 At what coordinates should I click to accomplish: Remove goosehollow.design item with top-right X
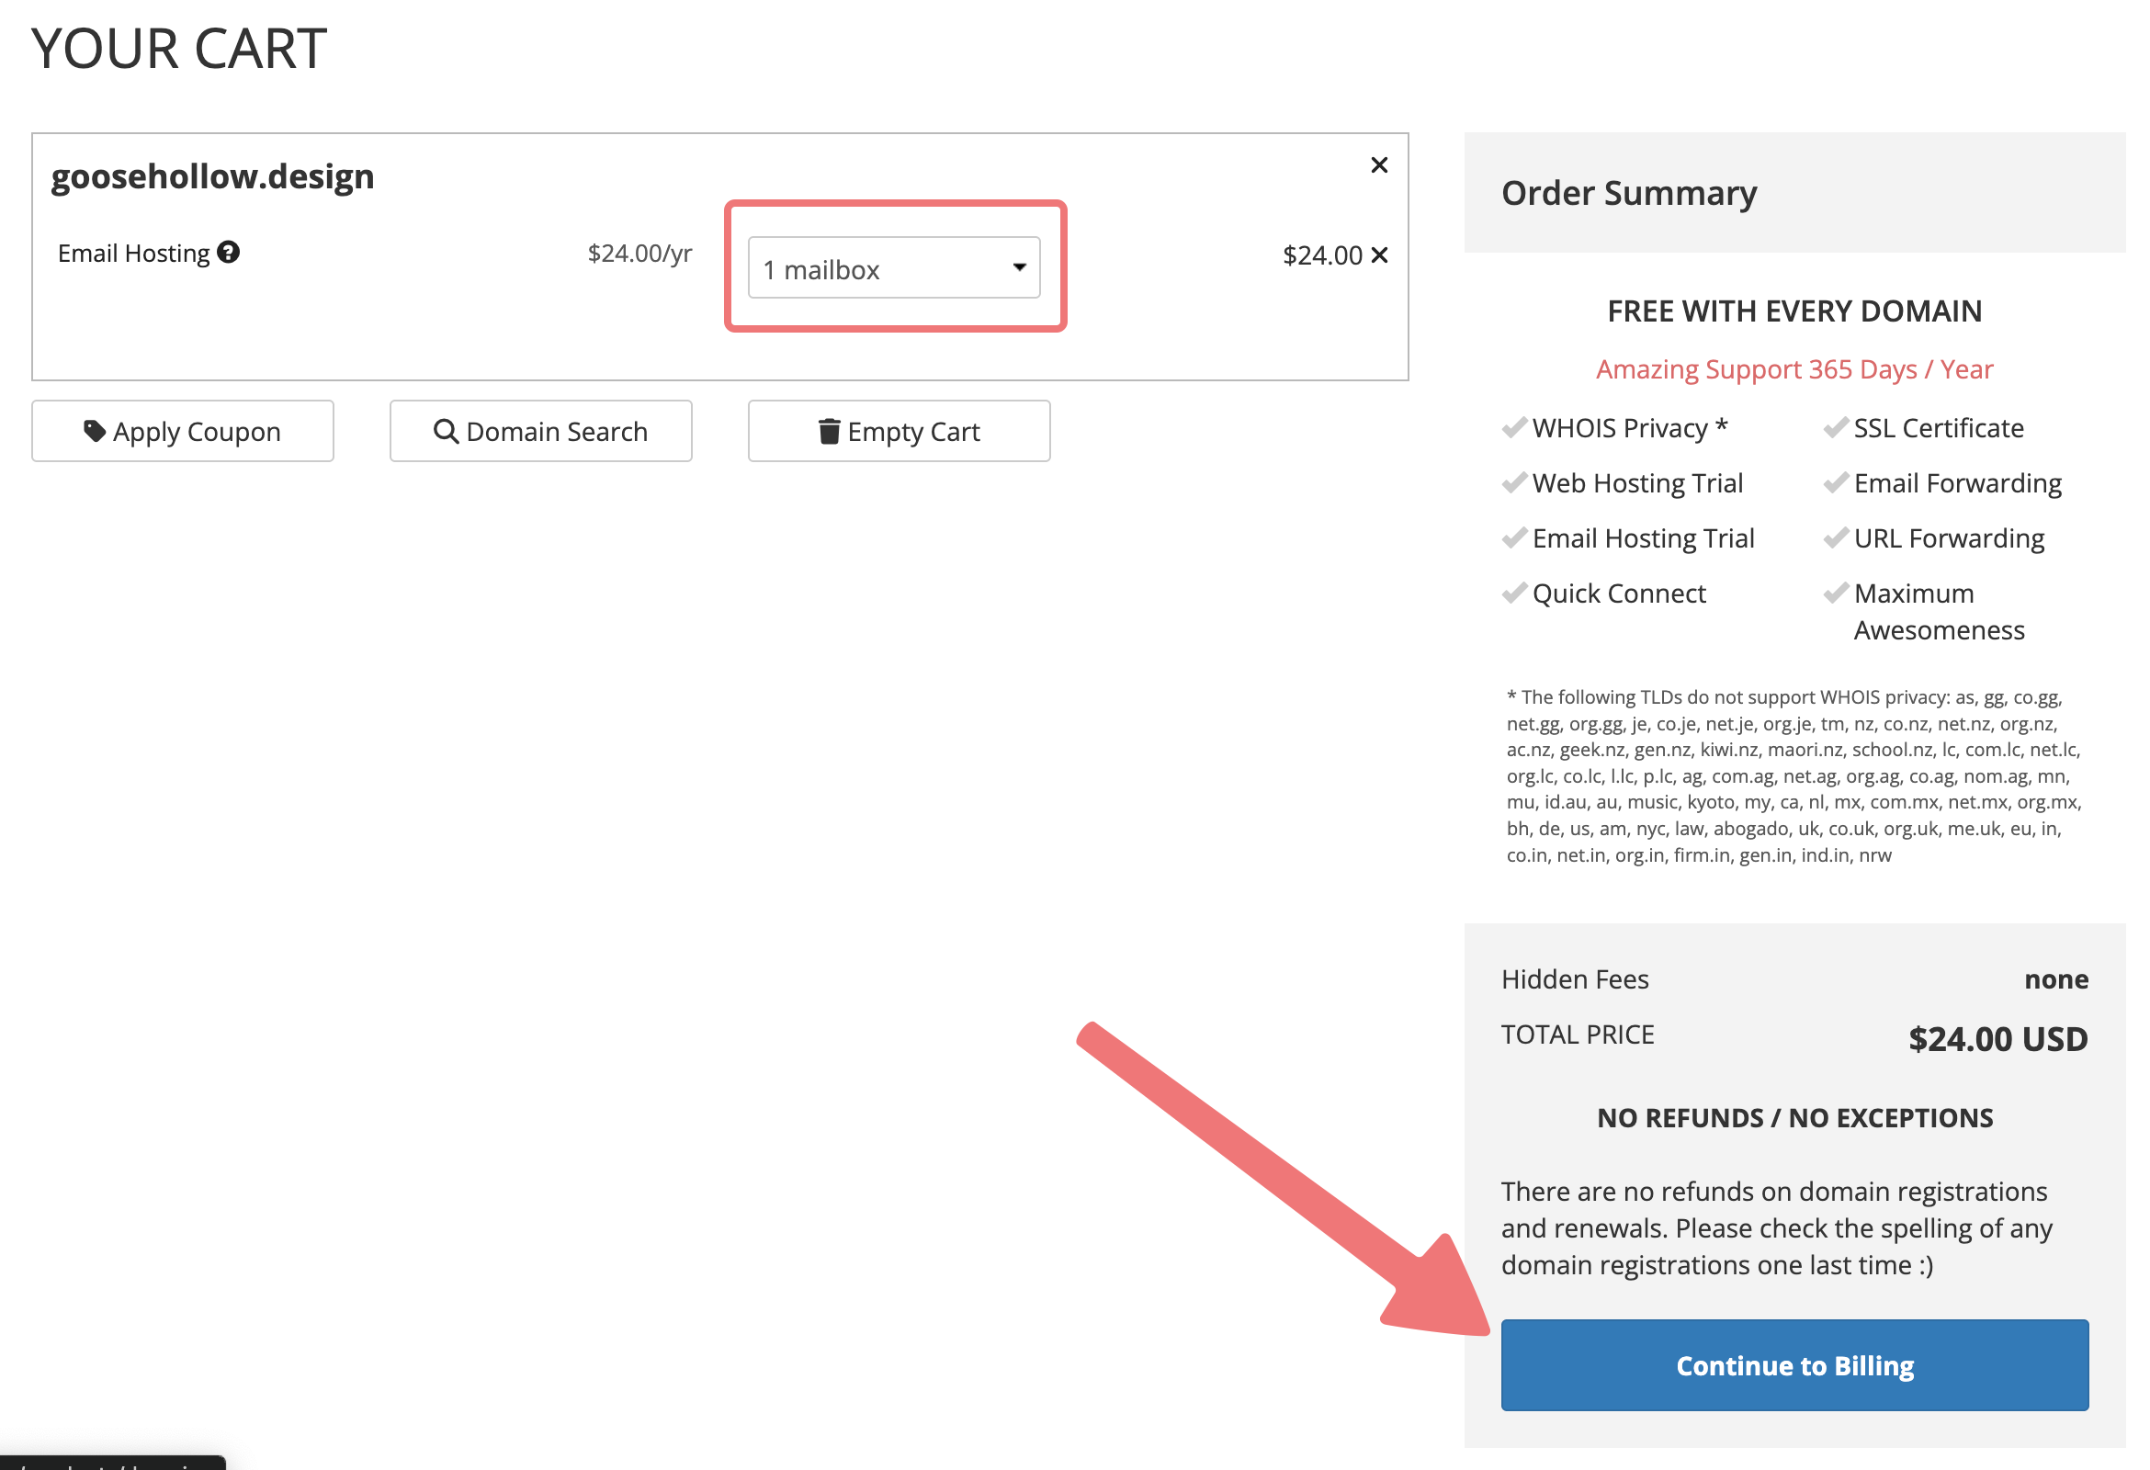[1378, 165]
